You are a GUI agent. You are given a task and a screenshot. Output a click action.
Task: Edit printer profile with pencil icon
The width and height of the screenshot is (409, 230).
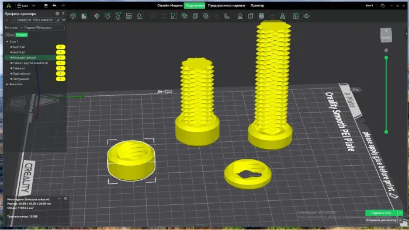tap(58, 20)
